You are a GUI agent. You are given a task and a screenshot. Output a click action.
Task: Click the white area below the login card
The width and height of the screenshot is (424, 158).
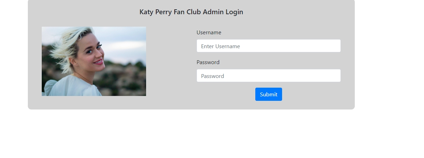point(191,135)
